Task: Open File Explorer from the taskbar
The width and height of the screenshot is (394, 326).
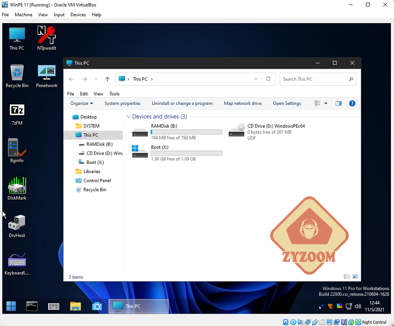Action: 75,306
